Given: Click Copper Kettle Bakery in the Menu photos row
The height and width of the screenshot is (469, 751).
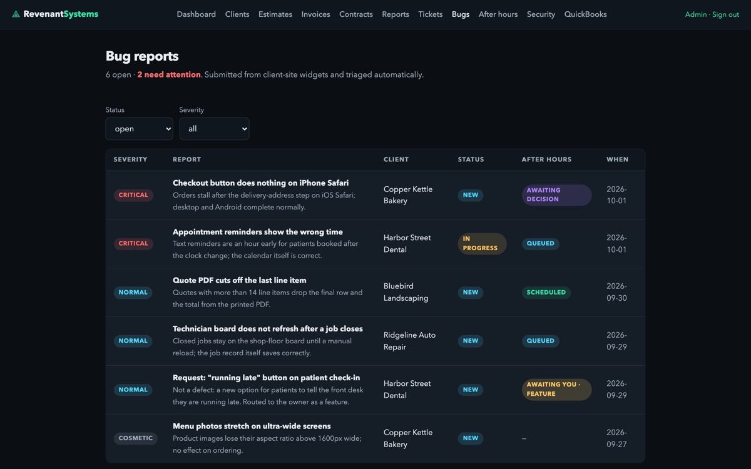Looking at the screenshot, I should point(408,438).
